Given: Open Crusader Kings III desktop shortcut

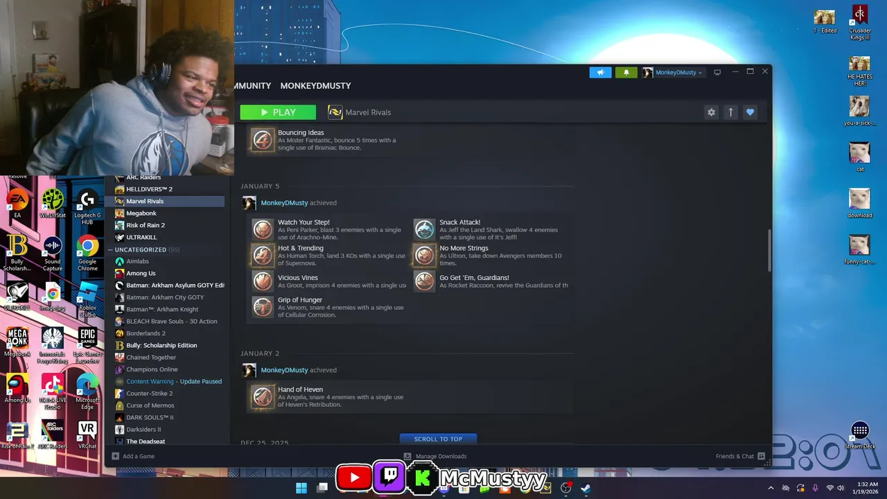Looking at the screenshot, I should pos(860,24).
